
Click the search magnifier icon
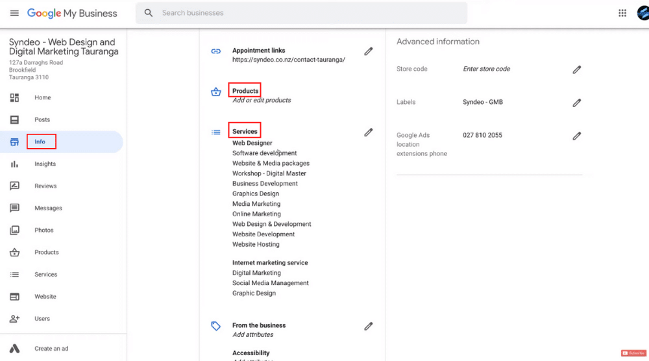[148, 13]
